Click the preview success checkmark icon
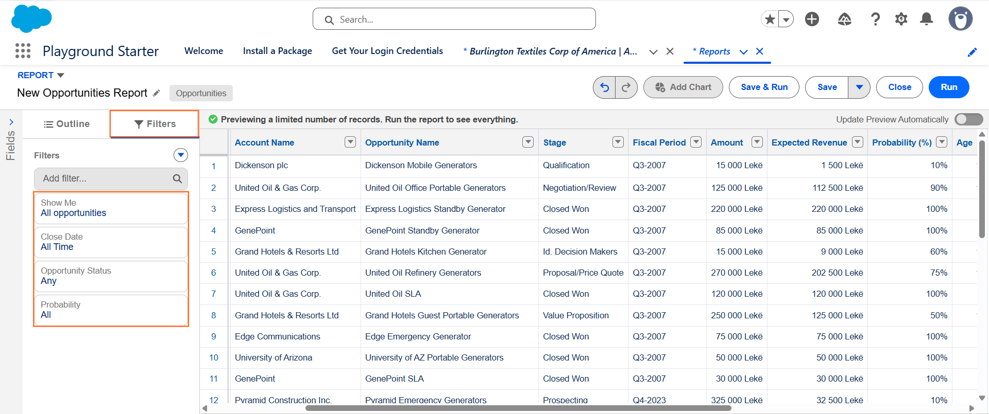The width and height of the screenshot is (989, 414). point(213,119)
